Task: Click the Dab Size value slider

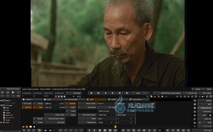Action: click(55, 107)
